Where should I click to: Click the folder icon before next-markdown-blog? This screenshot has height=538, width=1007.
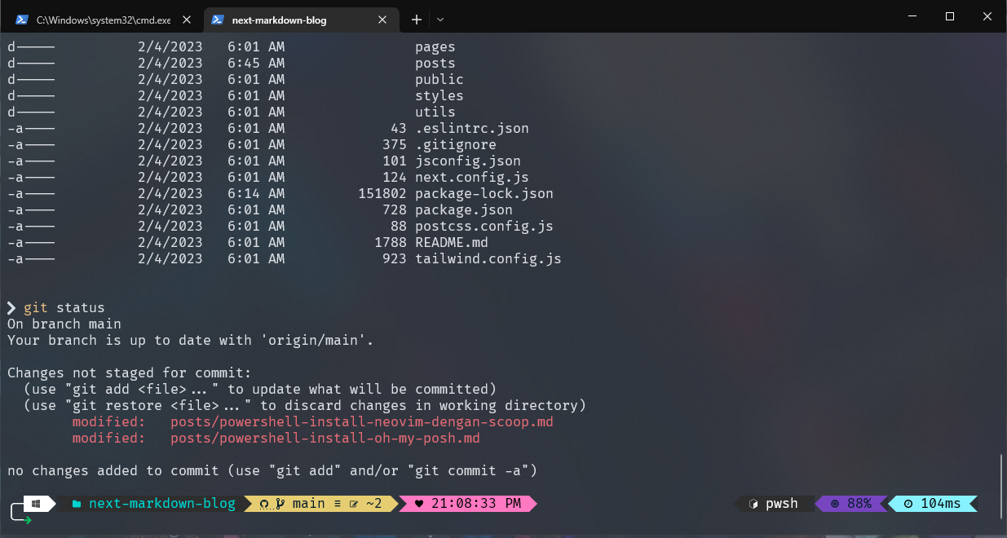[x=77, y=504]
